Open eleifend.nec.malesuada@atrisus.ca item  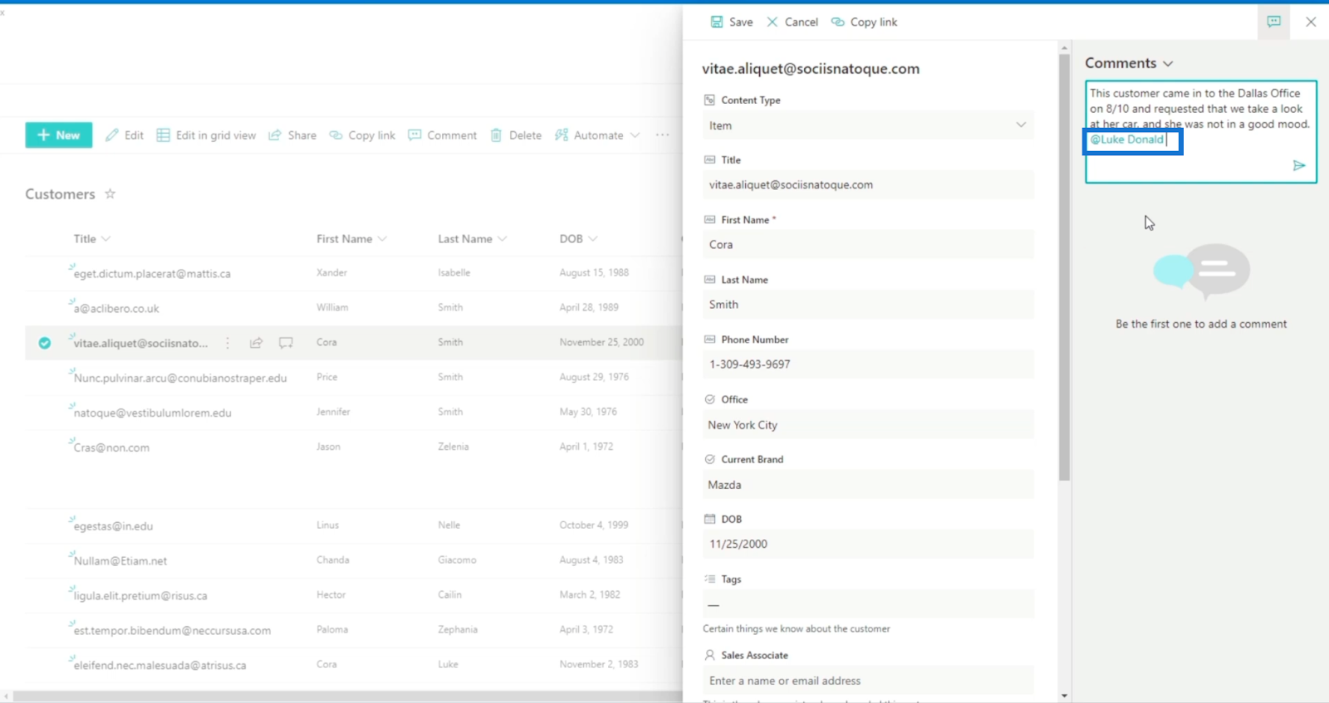[159, 666]
